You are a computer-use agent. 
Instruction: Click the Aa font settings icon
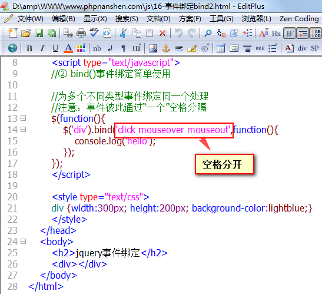264,33
